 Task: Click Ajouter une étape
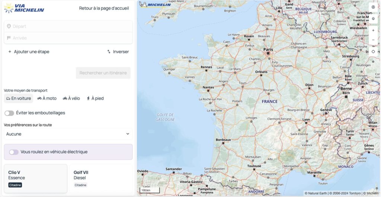(x=29, y=52)
